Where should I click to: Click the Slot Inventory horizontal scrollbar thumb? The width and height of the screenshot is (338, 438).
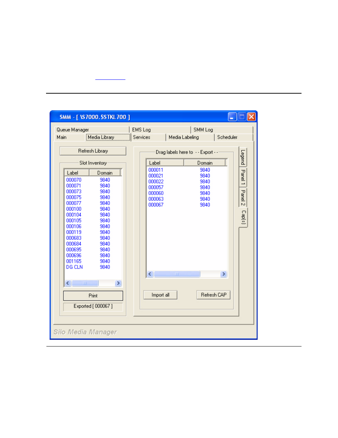tap(85, 283)
